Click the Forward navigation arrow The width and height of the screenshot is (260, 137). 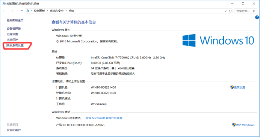[x=12, y=11]
